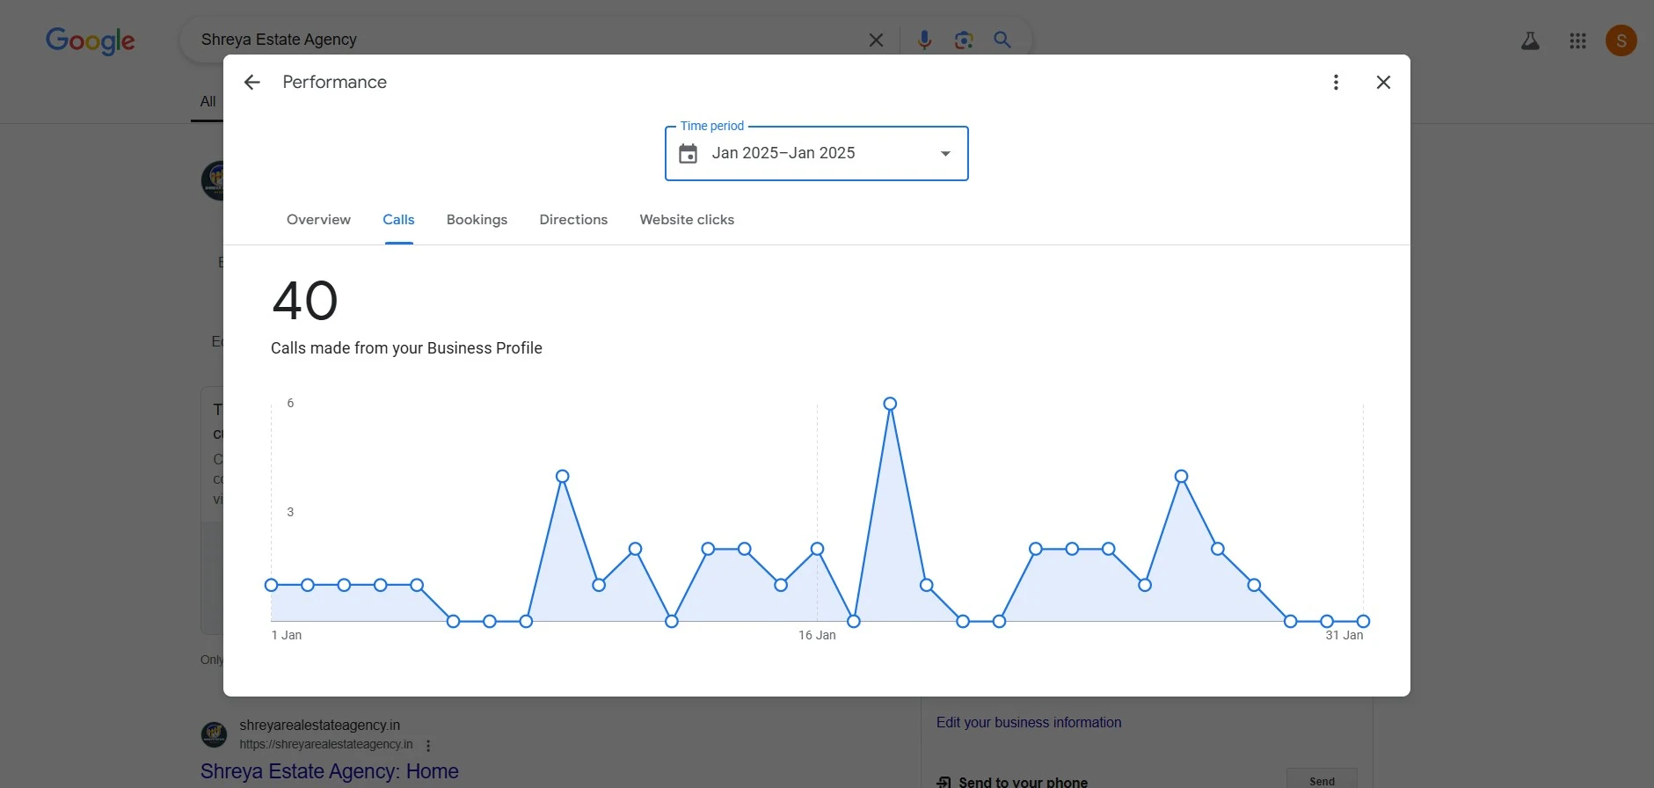The image size is (1654, 788).
Task: Open Google Lens image search
Action: [964, 40]
